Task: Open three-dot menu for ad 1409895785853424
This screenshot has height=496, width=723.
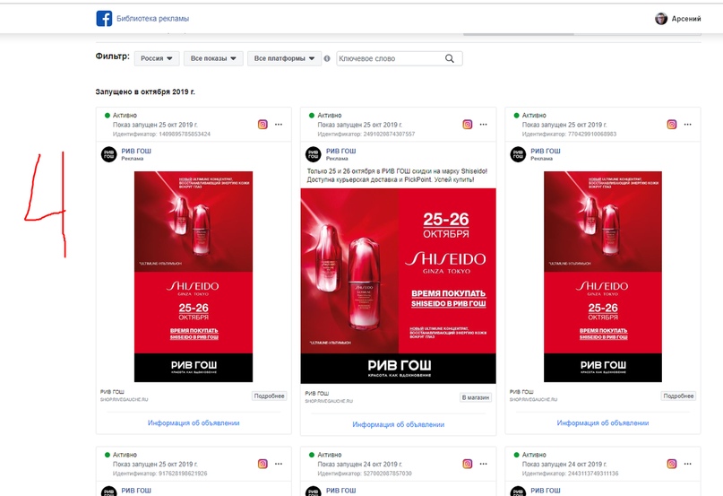Action: pyautogui.click(x=279, y=125)
